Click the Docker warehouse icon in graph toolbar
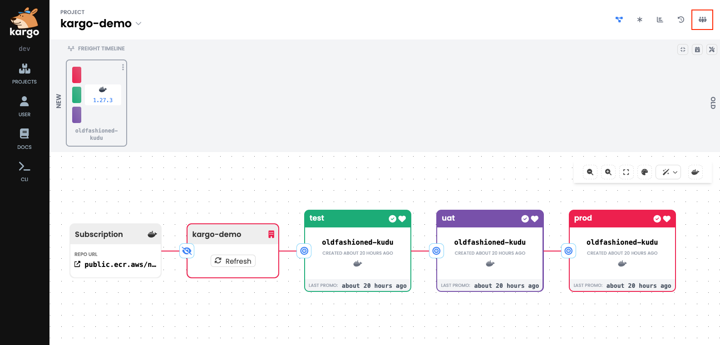Viewport: 720px width, 345px height. (x=695, y=172)
